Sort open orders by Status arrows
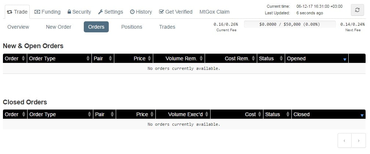This screenshot has height=154, width=370. [281, 58]
